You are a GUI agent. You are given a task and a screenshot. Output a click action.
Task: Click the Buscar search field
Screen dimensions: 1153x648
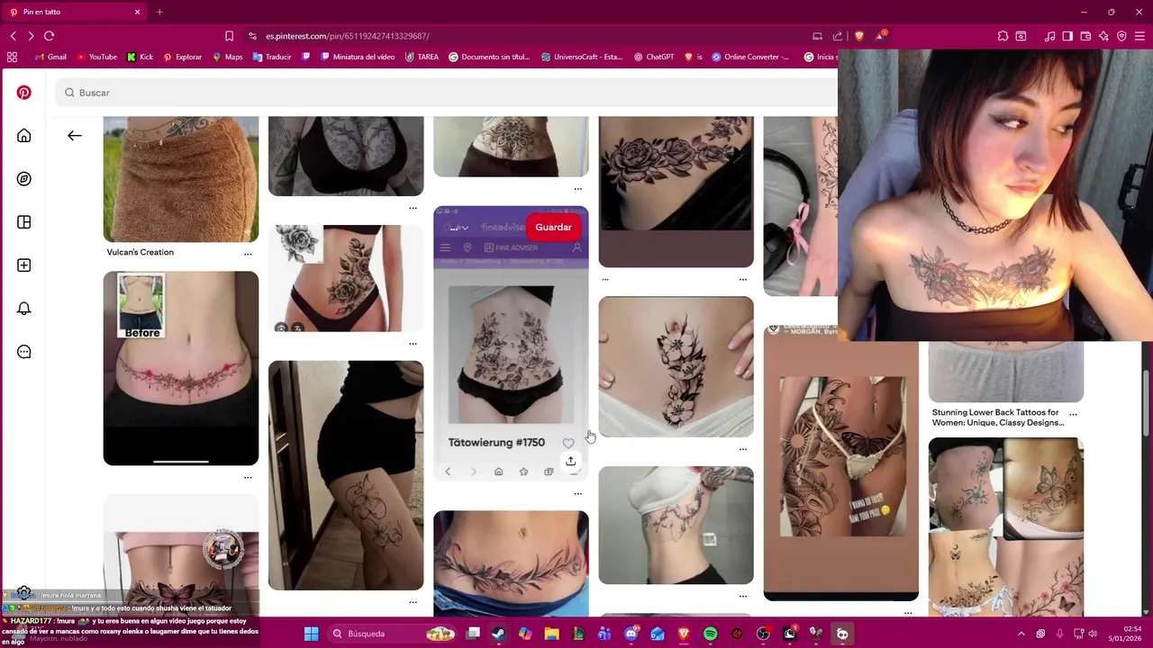click(446, 93)
